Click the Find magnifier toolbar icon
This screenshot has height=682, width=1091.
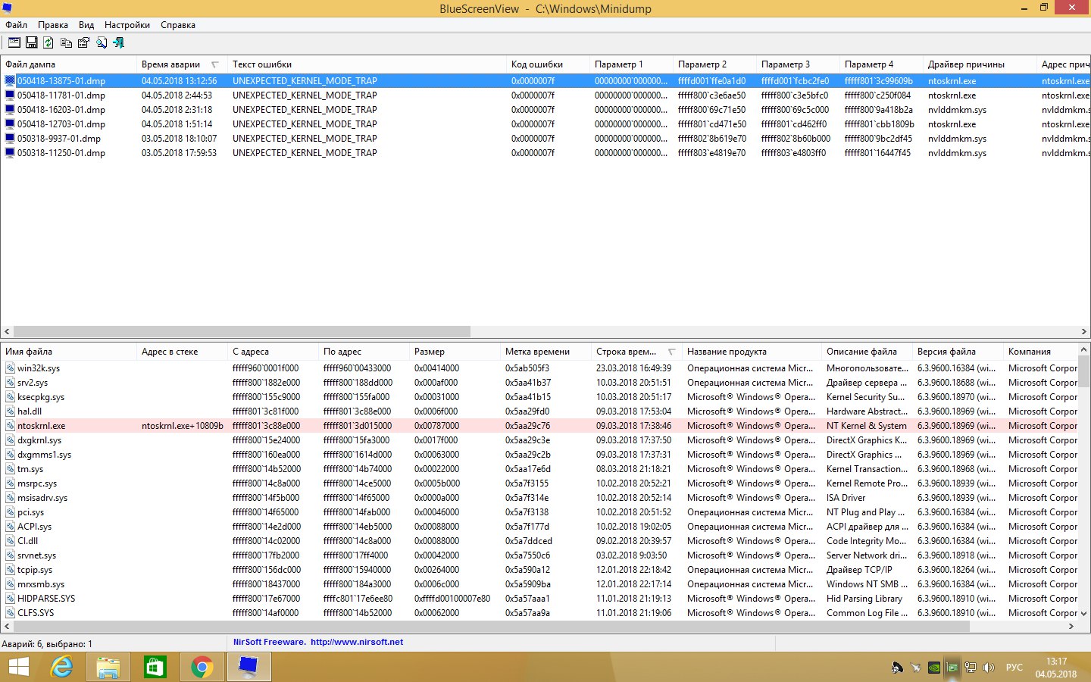coord(102,42)
